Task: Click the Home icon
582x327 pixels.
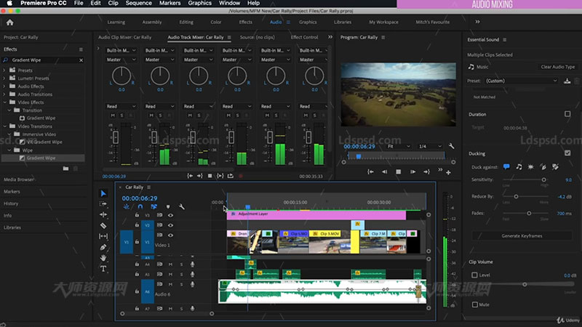Action: pos(10,23)
